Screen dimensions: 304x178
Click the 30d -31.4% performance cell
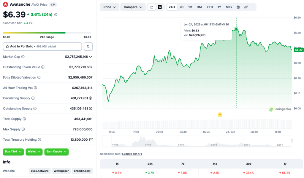coord(248,173)
